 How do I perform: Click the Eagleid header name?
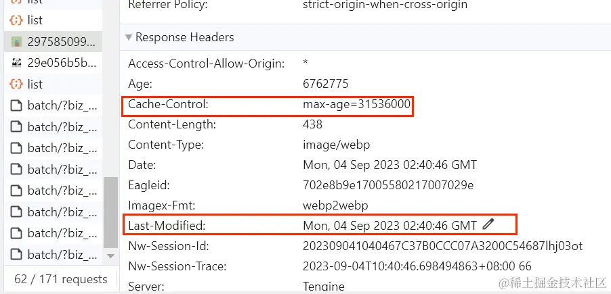point(149,185)
